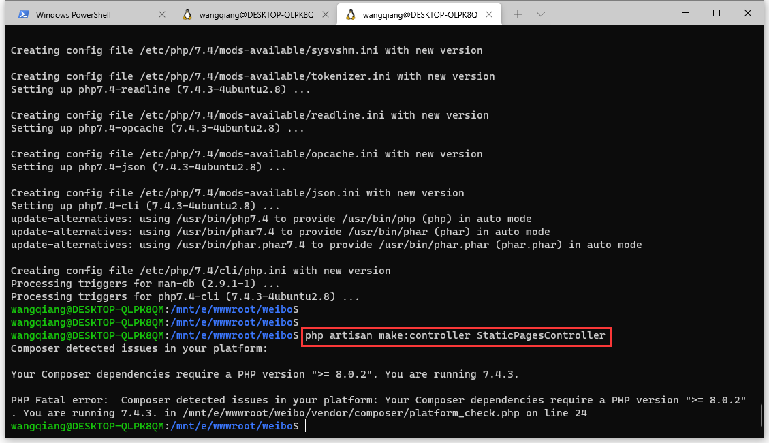Screen dimensions: 769x443
Task: Switch to the middle wangqiang@DESKTOP-QLPK8Q tab
Action: 255,14
